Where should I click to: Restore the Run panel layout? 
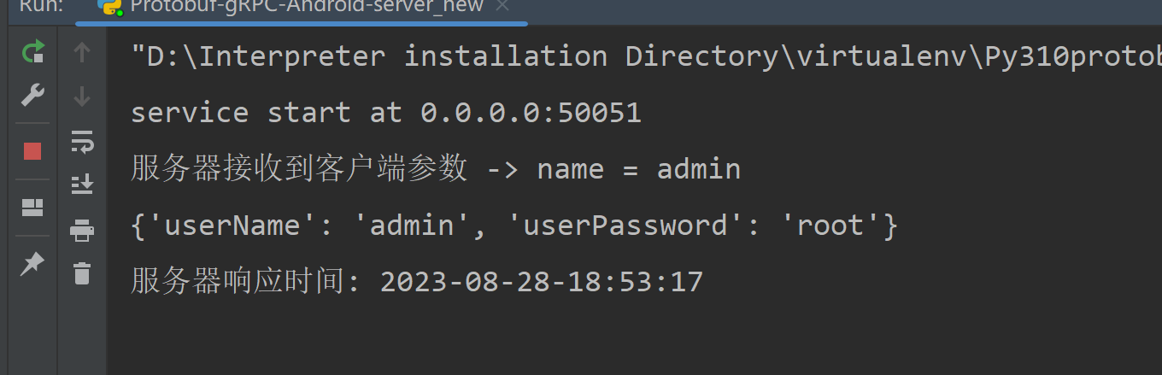click(x=32, y=208)
